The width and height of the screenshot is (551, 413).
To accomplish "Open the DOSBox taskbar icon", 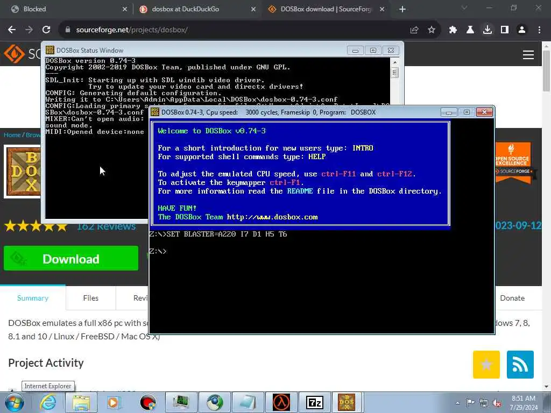I will point(347,402).
